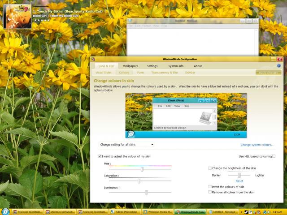This screenshot has height=215, width=287.
Task: Click the WindowBlinds Configuration title bar icon
Action: click(x=93, y=59)
